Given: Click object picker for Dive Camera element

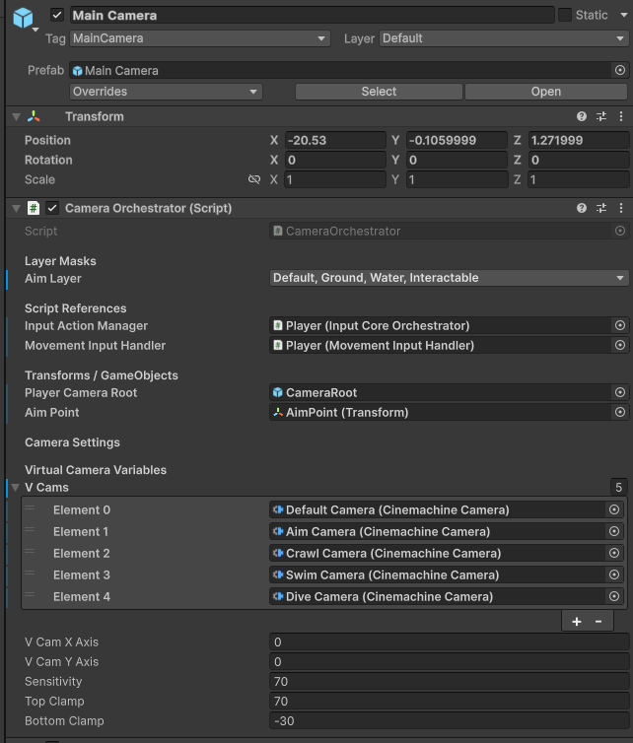Looking at the screenshot, I should click(614, 597).
